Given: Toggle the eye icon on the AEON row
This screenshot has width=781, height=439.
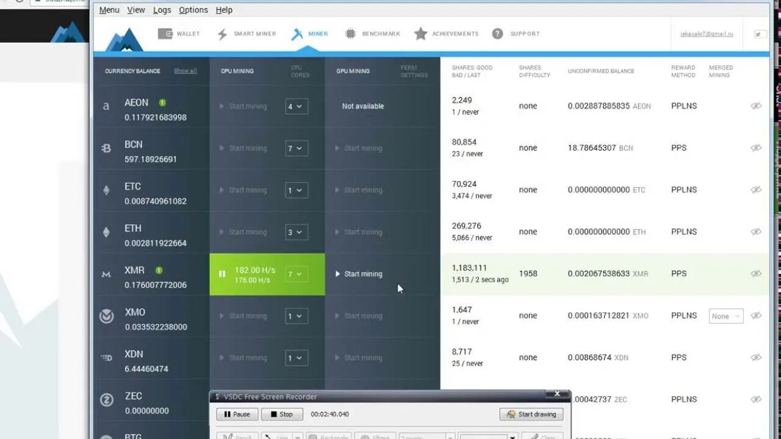Looking at the screenshot, I should (x=756, y=106).
